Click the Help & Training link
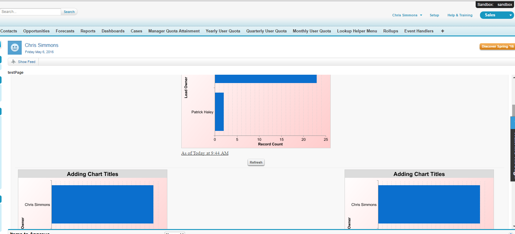515x234 pixels. tap(460, 15)
